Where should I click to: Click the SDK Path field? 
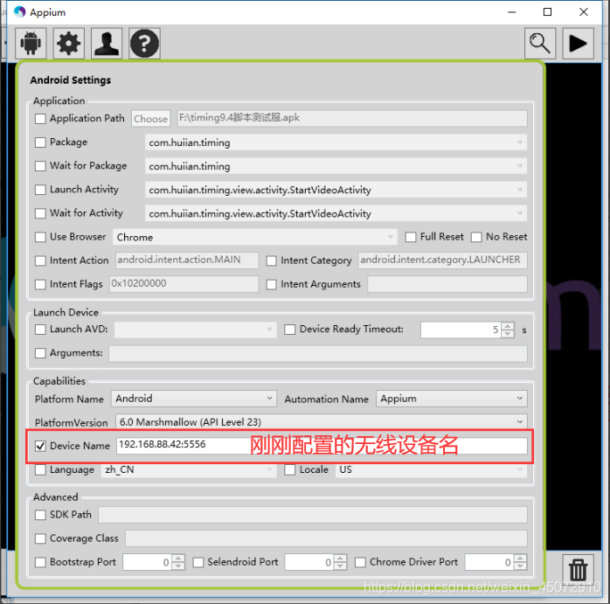pyautogui.click(x=313, y=515)
